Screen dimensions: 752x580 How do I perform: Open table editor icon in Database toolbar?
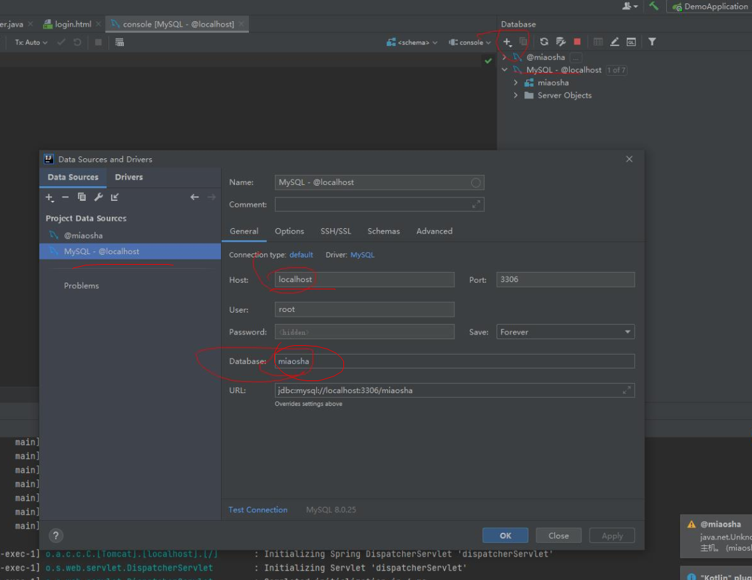598,42
